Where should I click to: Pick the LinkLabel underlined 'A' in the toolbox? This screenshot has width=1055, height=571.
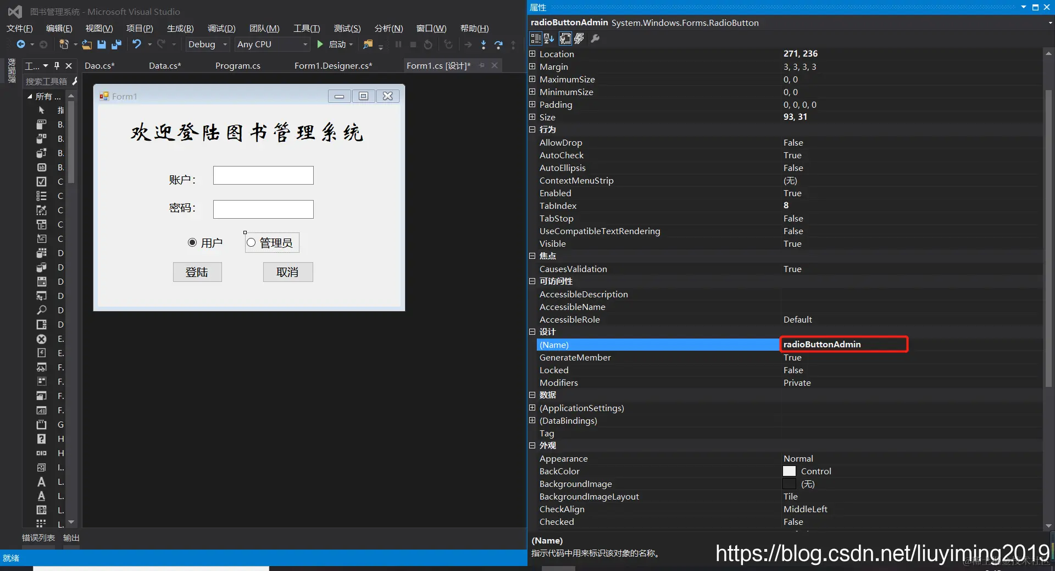(41, 496)
